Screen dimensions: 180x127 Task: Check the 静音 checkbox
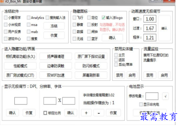click(x=74, y=25)
